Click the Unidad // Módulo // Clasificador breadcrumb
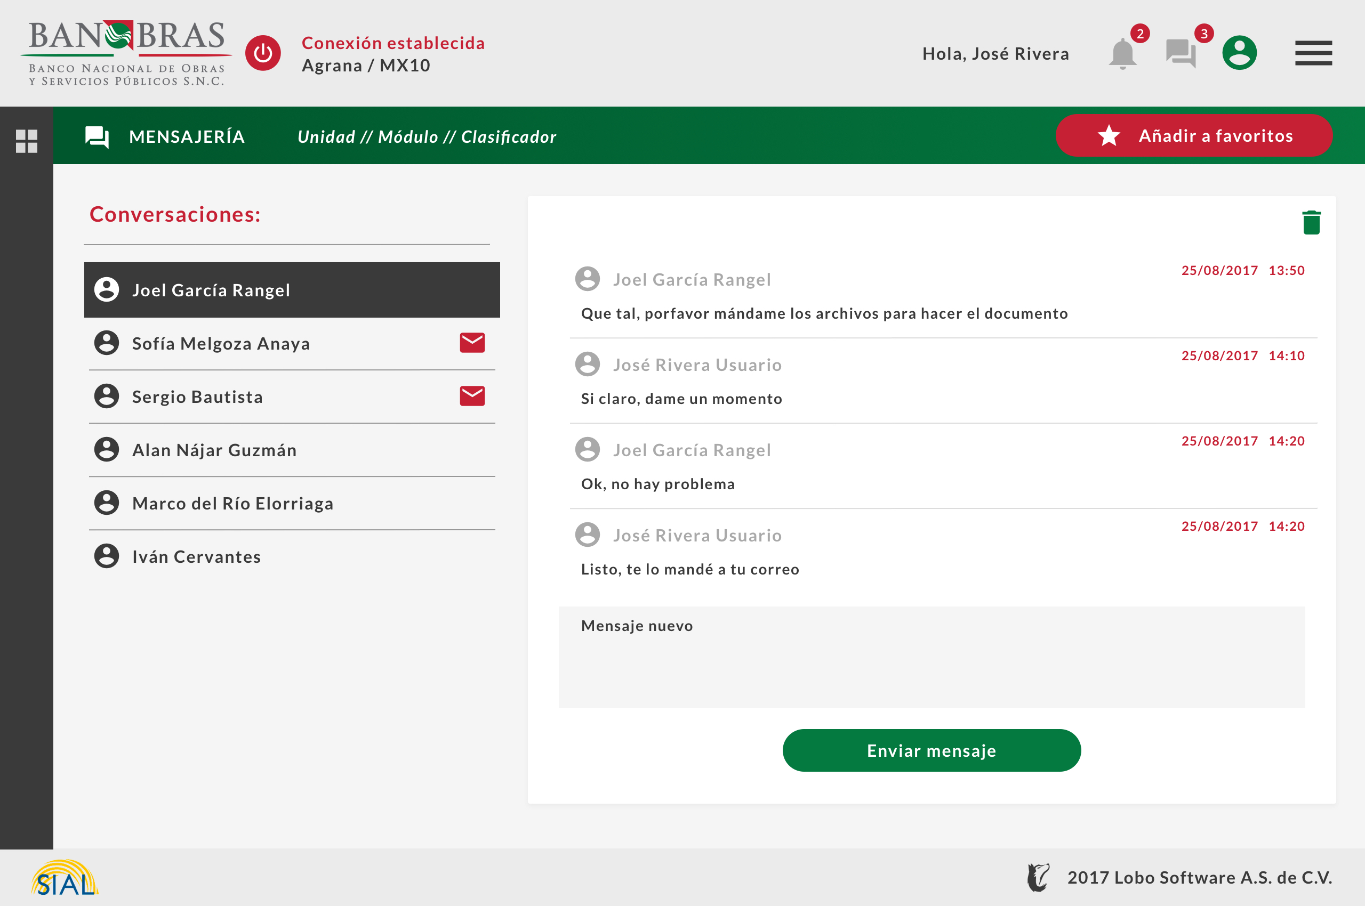 [x=427, y=137]
